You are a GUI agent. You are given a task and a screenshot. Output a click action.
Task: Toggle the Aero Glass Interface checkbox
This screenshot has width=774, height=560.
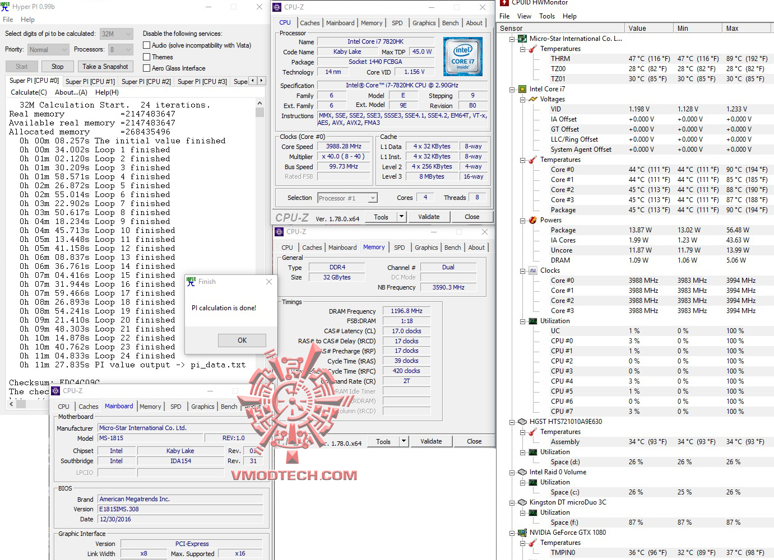pos(146,68)
